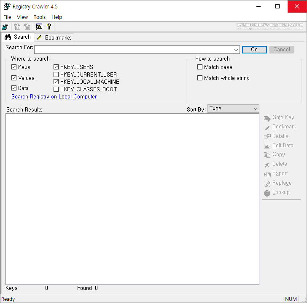Uncheck the Values checkbox
The width and height of the screenshot is (307, 303).
tap(14, 78)
